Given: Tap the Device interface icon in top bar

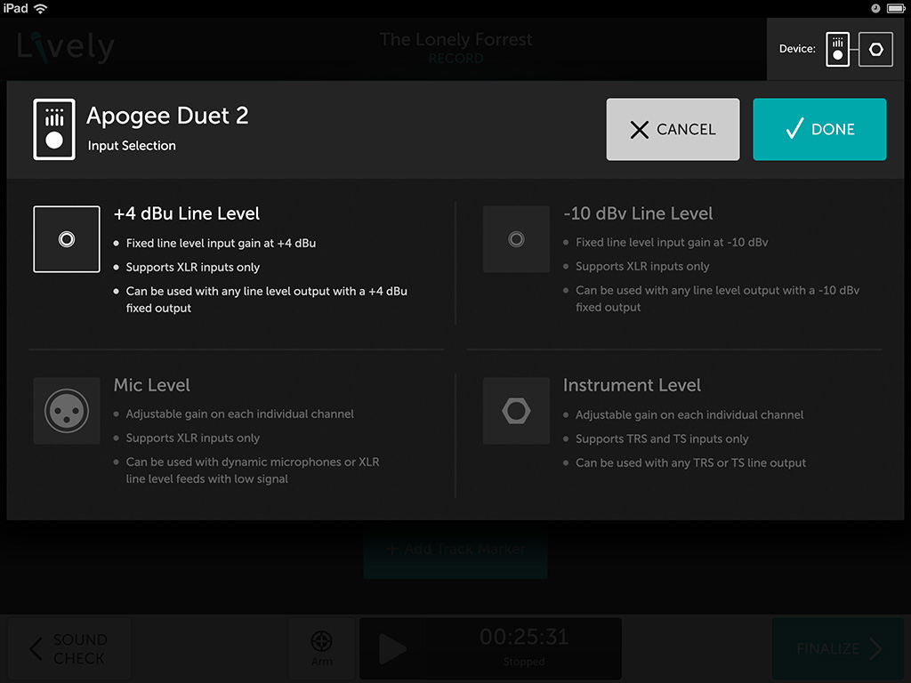Looking at the screenshot, I should tap(837, 49).
